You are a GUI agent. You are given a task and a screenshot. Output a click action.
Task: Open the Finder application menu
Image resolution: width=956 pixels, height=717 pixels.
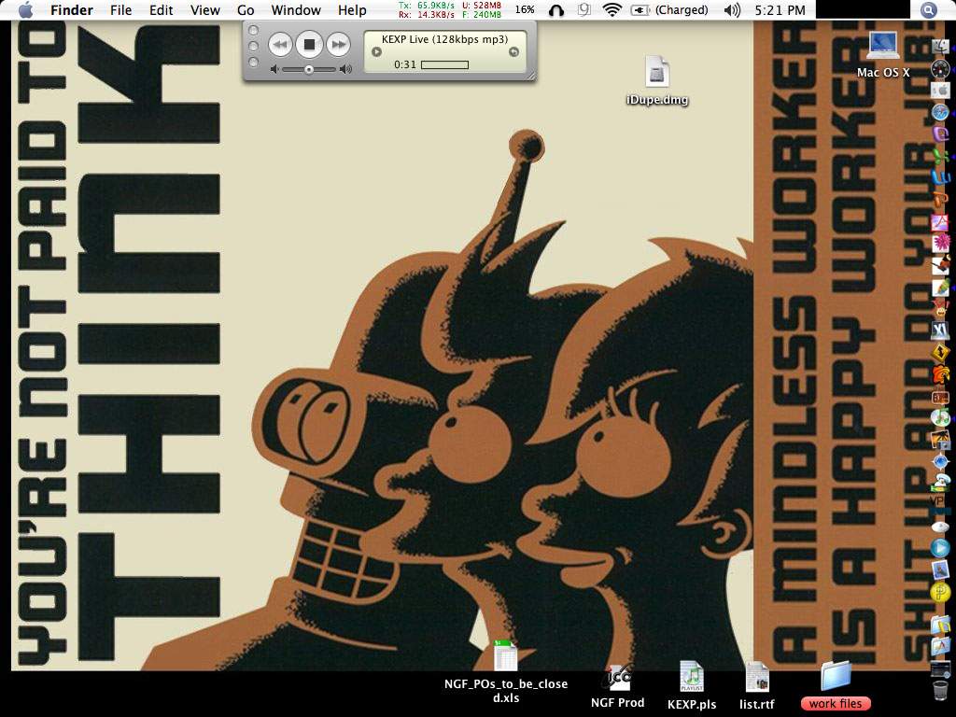(x=71, y=10)
